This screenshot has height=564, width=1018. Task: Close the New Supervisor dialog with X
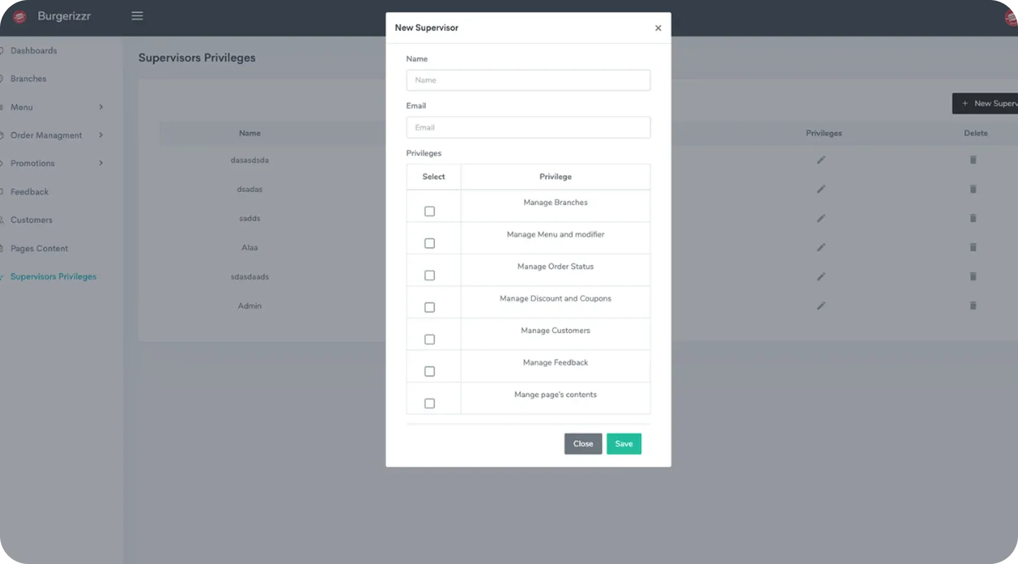[x=658, y=28]
